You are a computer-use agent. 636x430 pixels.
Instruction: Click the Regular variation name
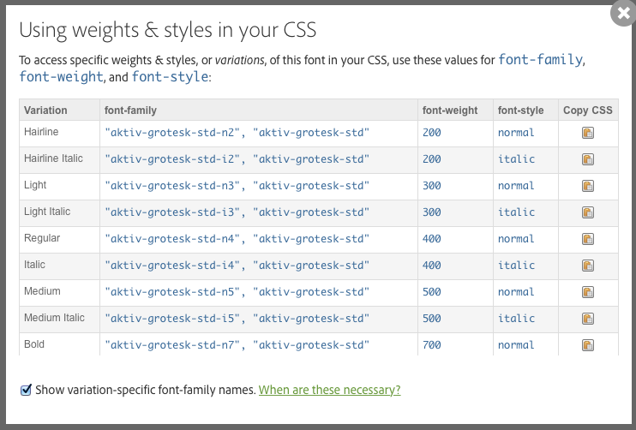(x=42, y=238)
